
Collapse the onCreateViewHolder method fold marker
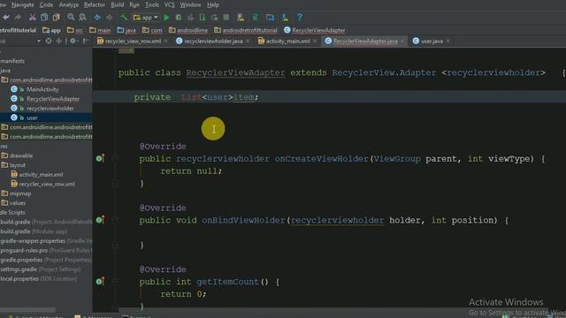[115, 158]
